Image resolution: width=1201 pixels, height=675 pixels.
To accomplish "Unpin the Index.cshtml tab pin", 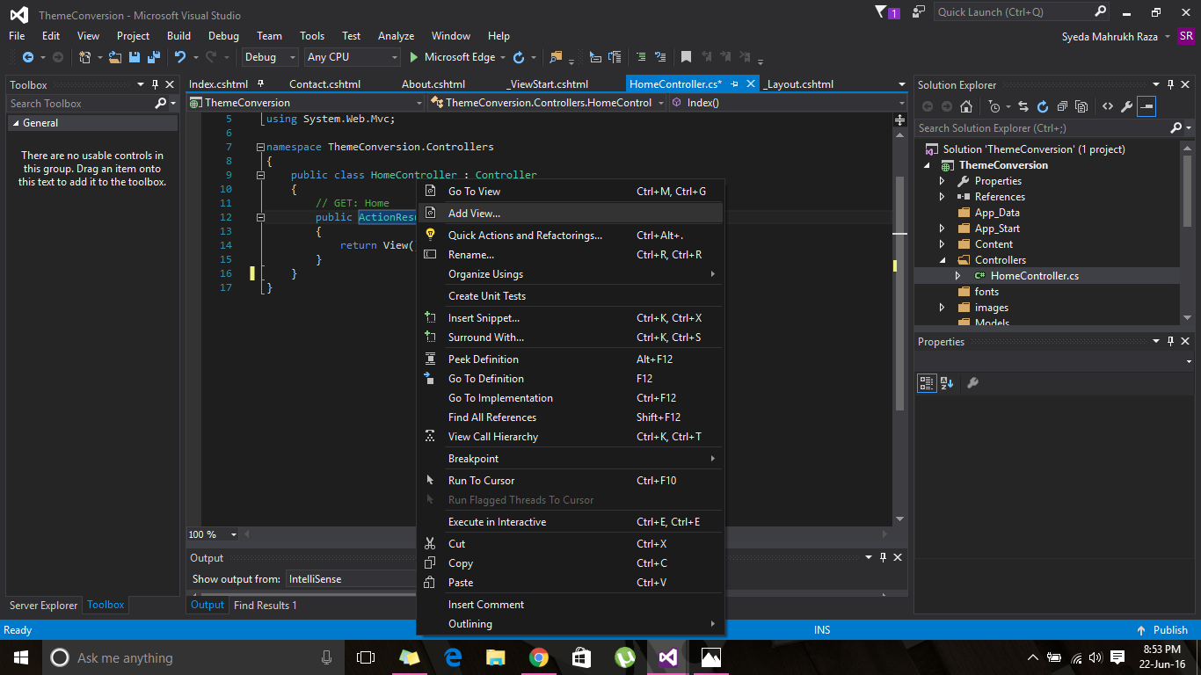I will [x=260, y=83].
